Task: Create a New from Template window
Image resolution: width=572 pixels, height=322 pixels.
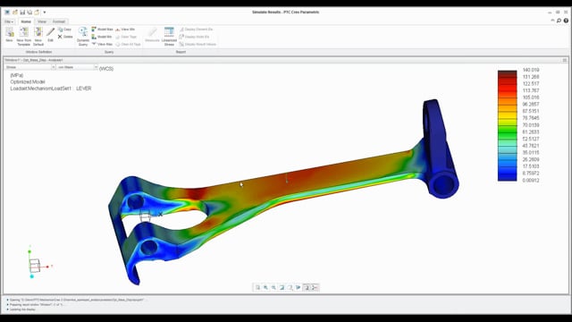Action: click(24, 36)
